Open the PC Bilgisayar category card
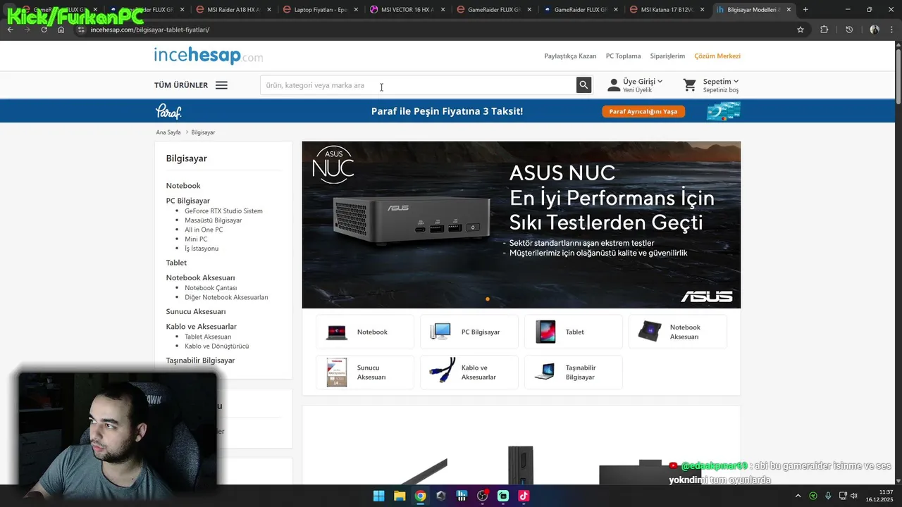 tap(469, 332)
